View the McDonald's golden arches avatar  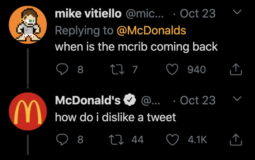click(28, 111)
